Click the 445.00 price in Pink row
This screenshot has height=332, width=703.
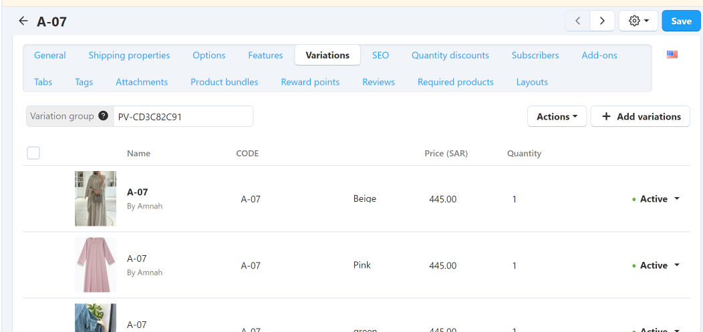coord(443,266)
